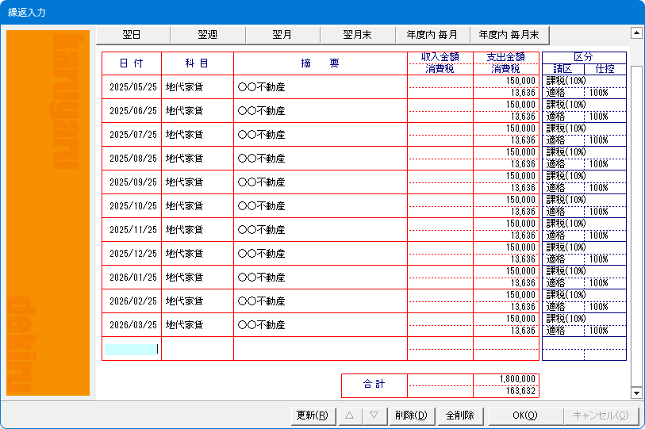
Task: Confirm with the OK(O) button
Action: click(x=524, y=416)
